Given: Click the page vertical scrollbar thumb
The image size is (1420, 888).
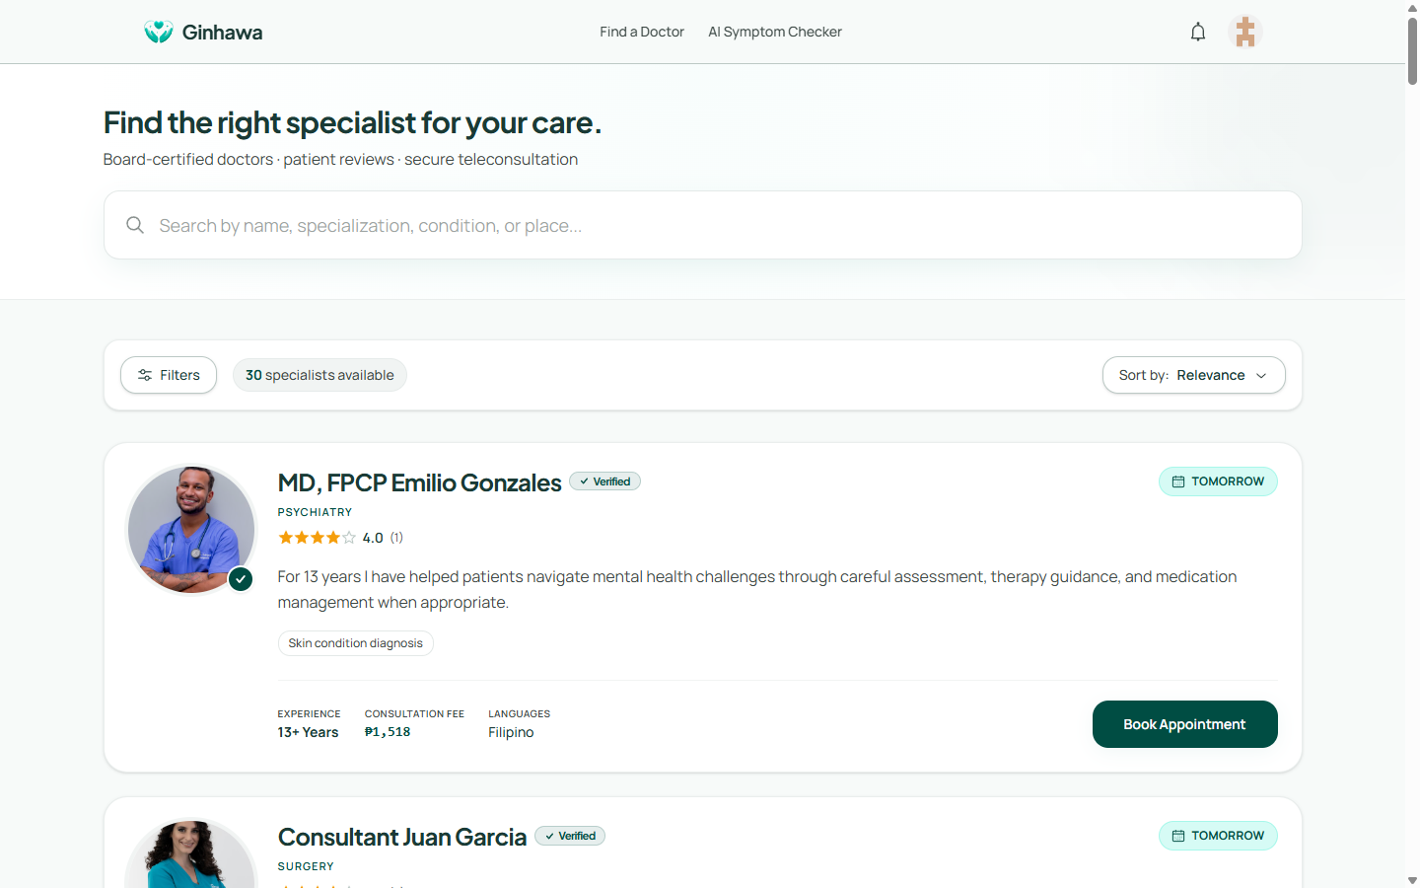Looking at the screenshot, I should point(1412,49).
